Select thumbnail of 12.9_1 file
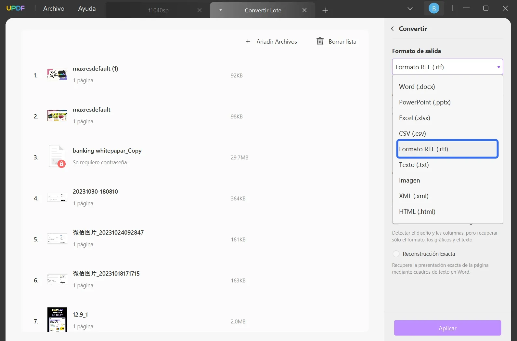 click(x=57, y=320)
